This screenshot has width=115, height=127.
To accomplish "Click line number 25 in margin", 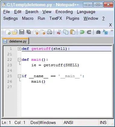I will coord(10,76).
